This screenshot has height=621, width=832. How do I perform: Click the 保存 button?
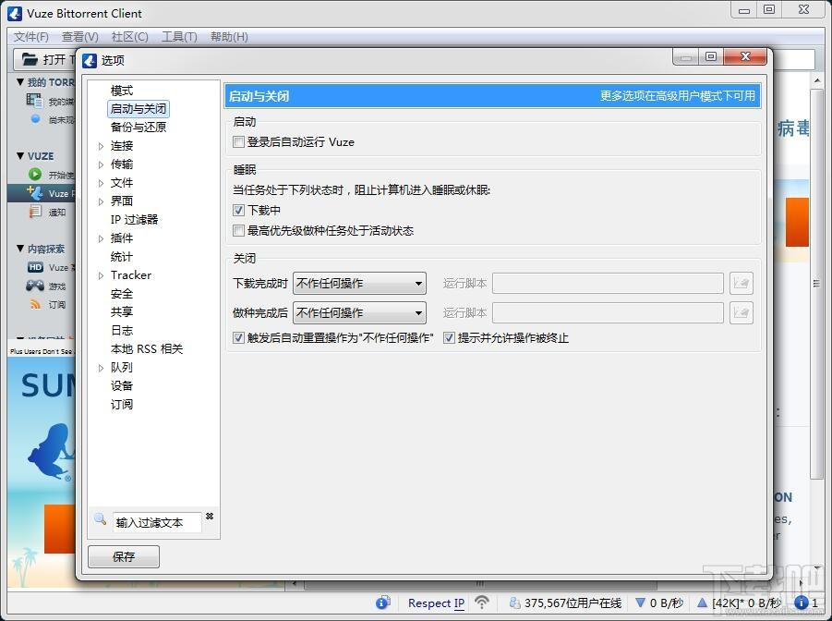(124, 556)
